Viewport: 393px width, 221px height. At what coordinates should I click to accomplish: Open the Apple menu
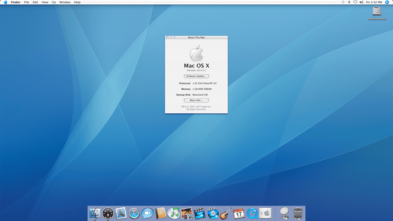pyautogui.click(x=6, y=2)
